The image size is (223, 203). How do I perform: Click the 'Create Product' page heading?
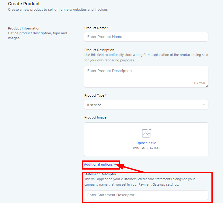click(24, 4)
